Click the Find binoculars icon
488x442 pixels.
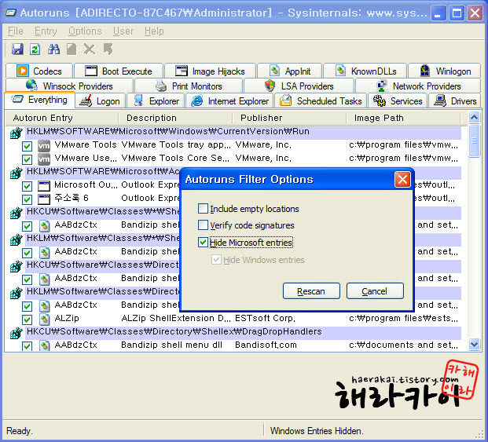[53, 49]
